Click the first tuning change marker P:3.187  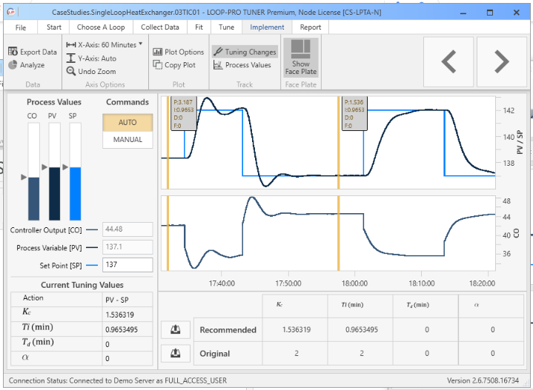point(184,114)
